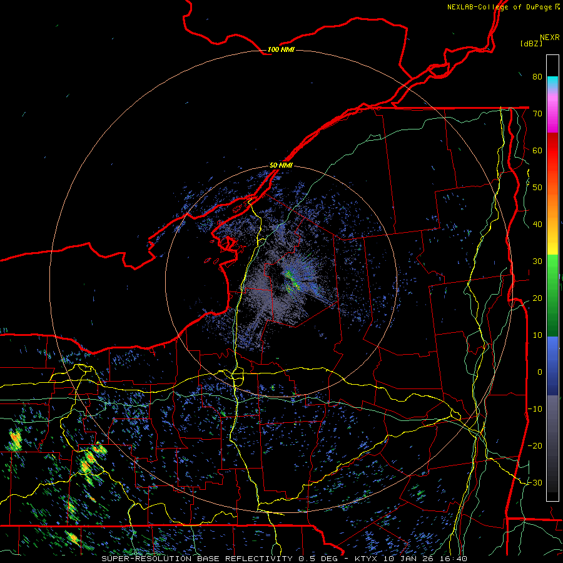
Task: Click the 80 dBZ scale label
Action: [x=537, y=76]
